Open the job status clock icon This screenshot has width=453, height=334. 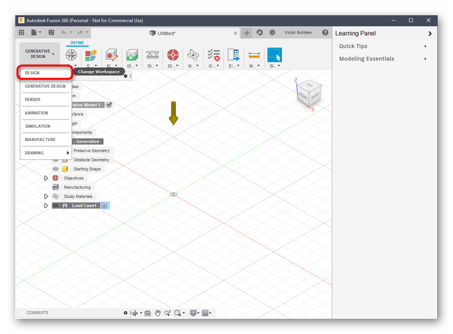[x=272, y=32]
